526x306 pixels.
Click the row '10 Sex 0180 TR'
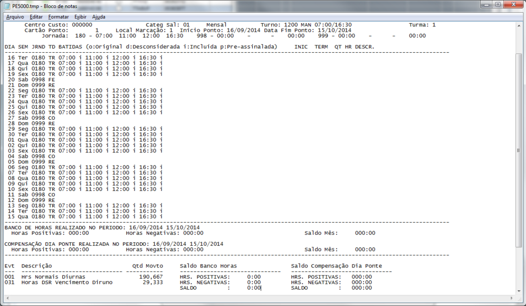(85, 189)
